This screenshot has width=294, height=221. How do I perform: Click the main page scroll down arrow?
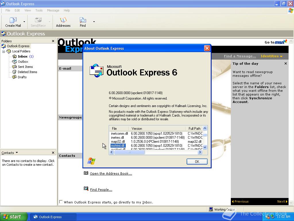coord(291,203)
